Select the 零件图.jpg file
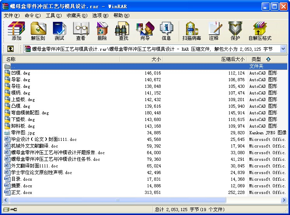290x215 pixels. click(23, 133)
